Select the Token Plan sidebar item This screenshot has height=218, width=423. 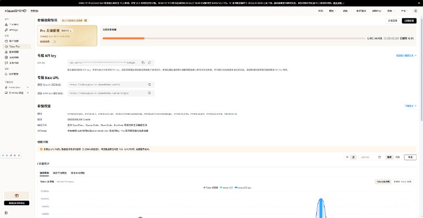(x=16, y=47)
